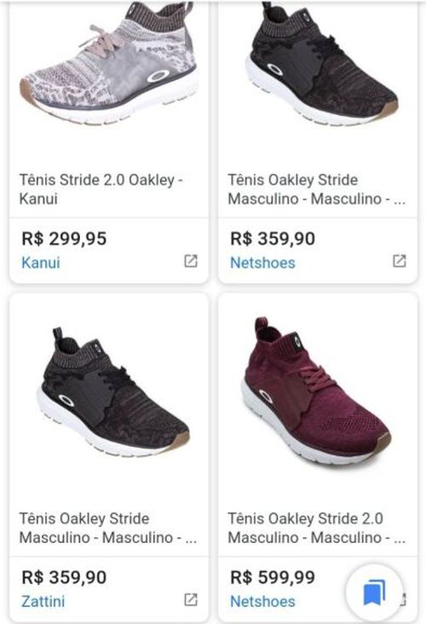Select the black shoe image on Zattini card
Image resolution: width=426 pixels, height=624 pixels.
click(x=115, y=392)
